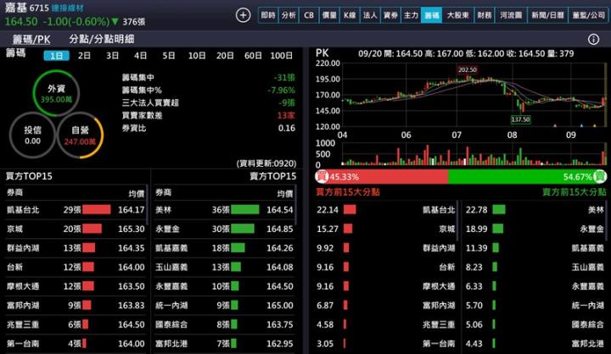Screen dimensions: 611x354
Task: Click the 外資 foreign investor circle
Action: click(56, 92)
